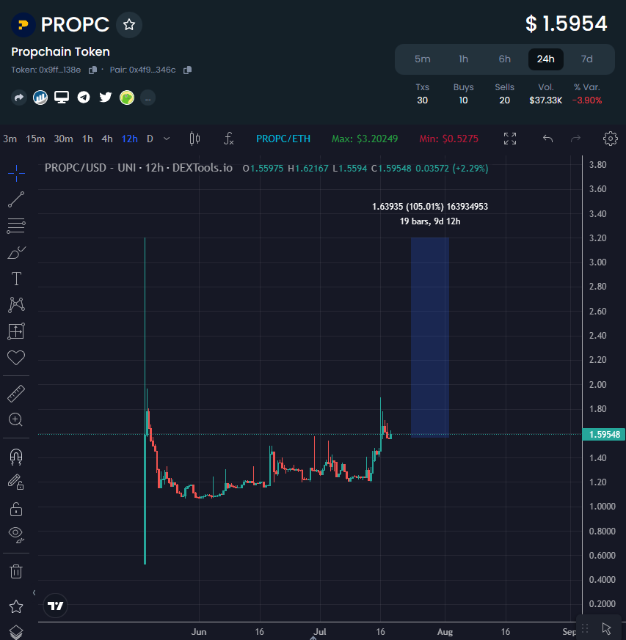Open the indicators function (fx) menu
The height and width of the screenshot is (640, 626).
[x=228, y=139]
